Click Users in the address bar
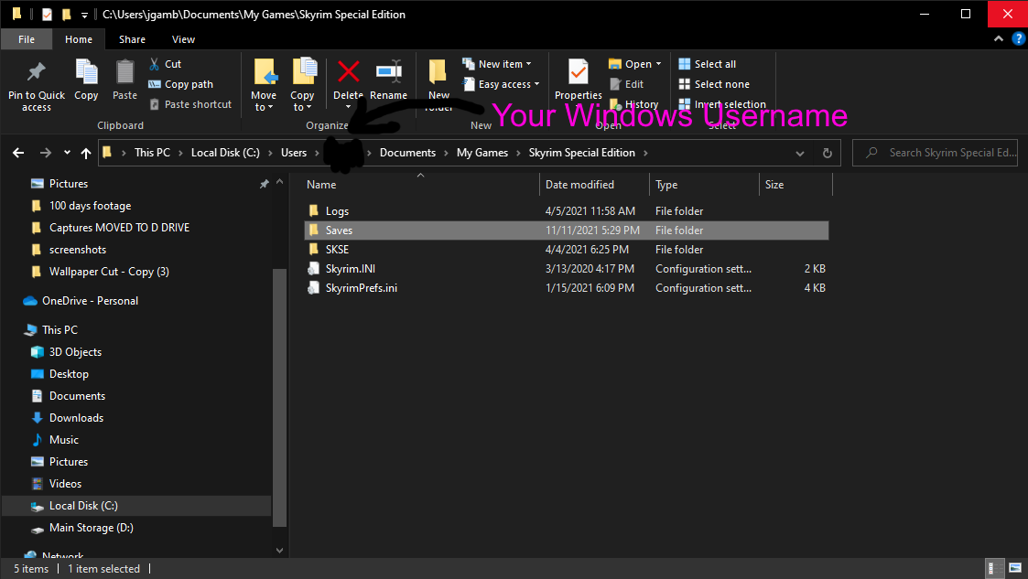Screen dimensions: 1028x579 (x=294, y=153)
